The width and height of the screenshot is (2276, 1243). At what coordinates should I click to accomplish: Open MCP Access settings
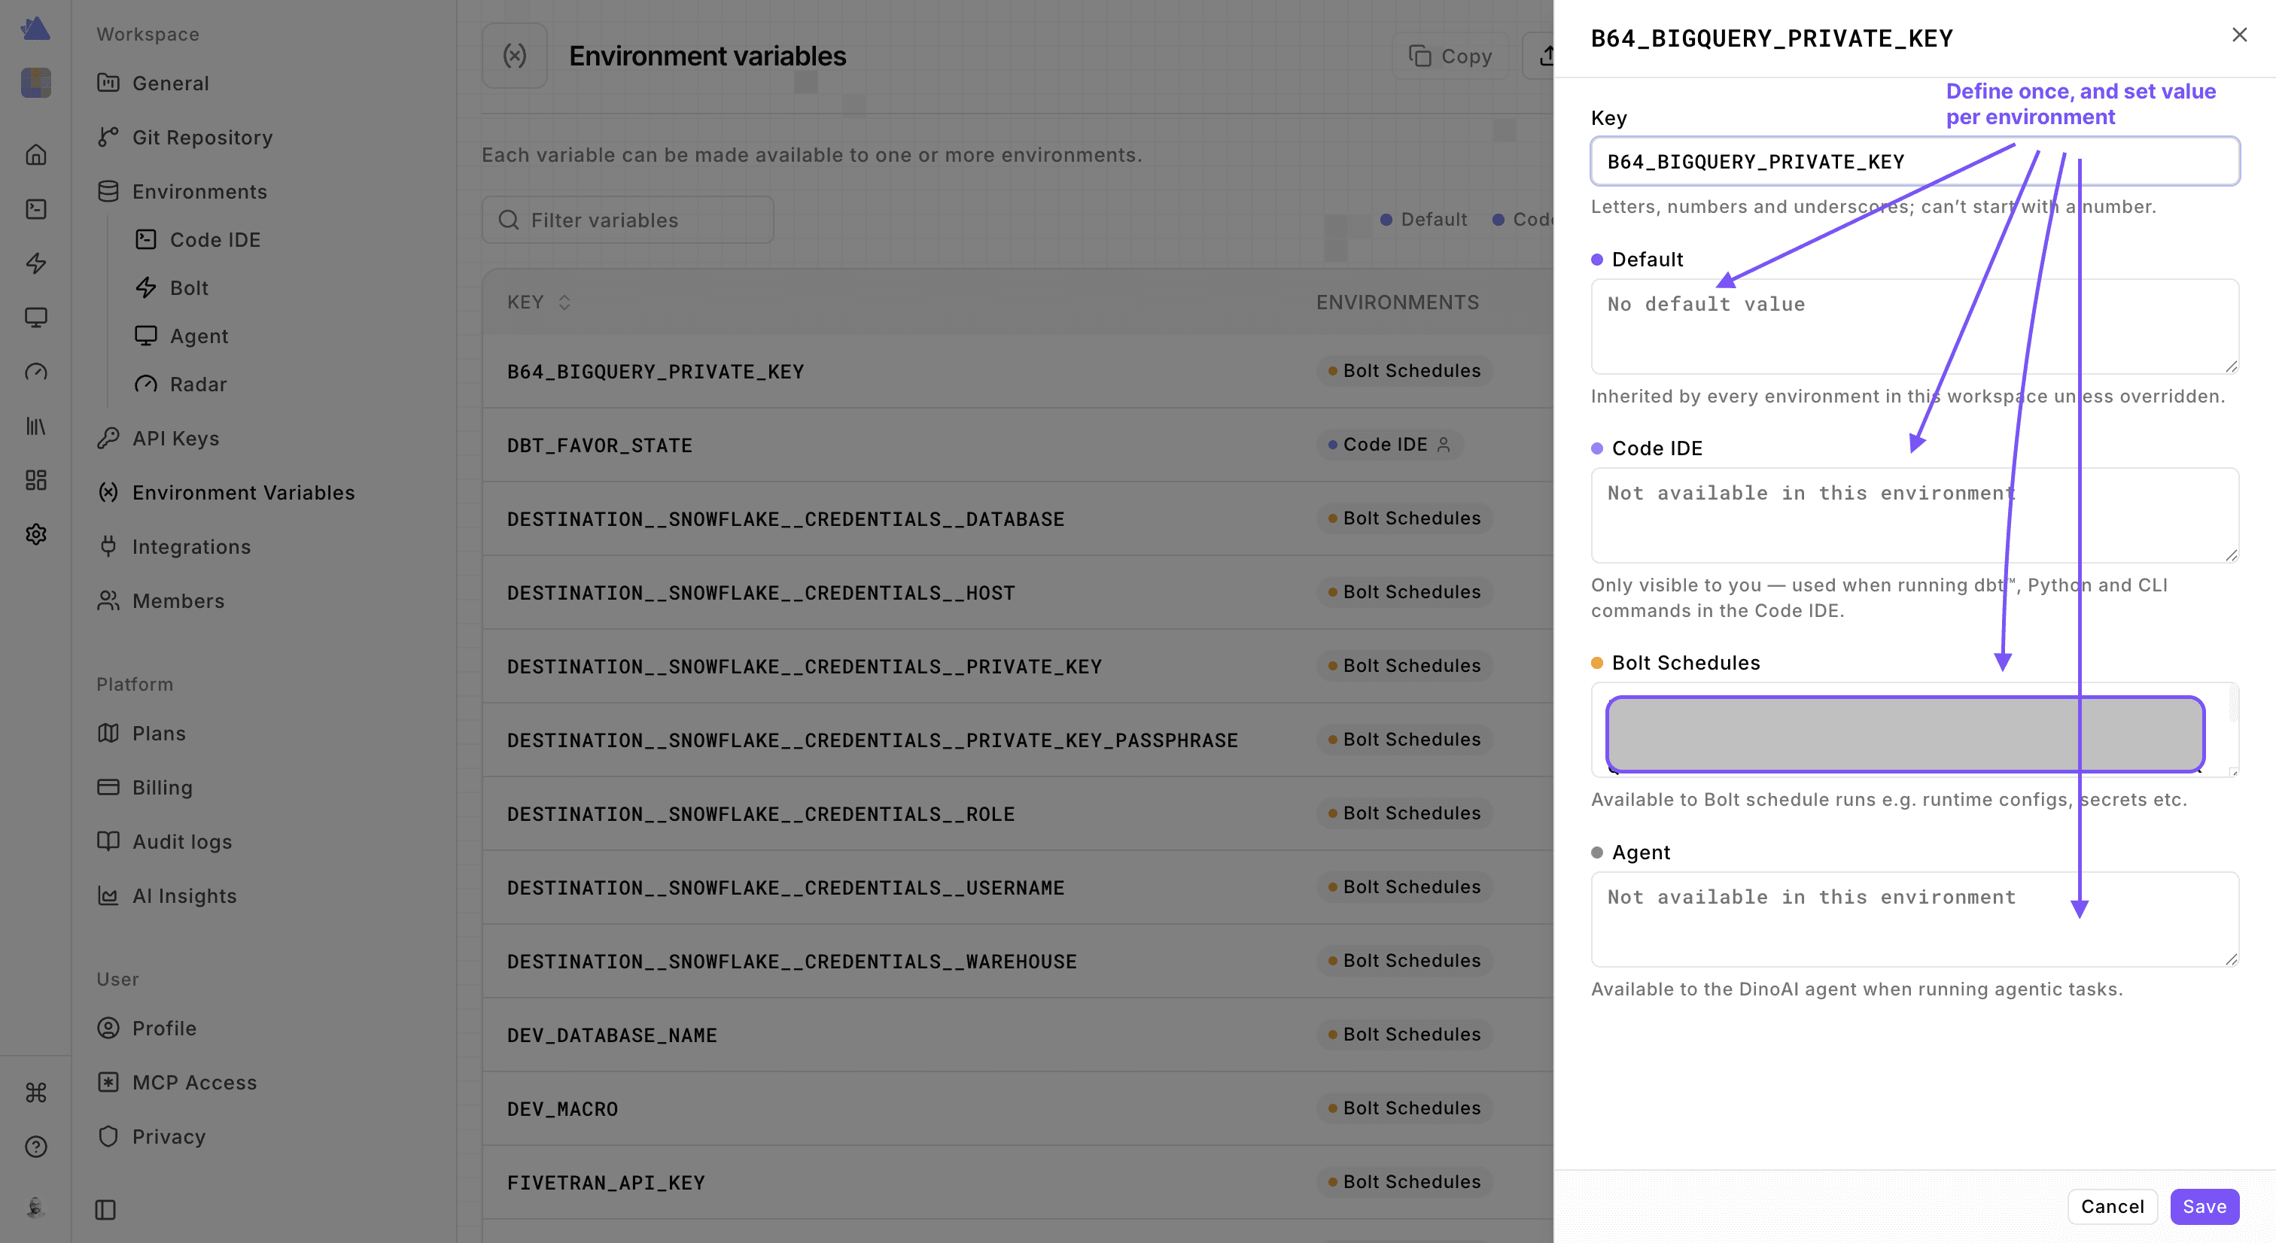[x=177, y=1082]
